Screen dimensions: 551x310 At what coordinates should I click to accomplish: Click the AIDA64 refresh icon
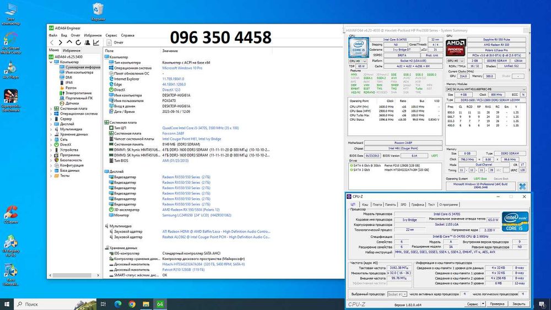(78, 42)
